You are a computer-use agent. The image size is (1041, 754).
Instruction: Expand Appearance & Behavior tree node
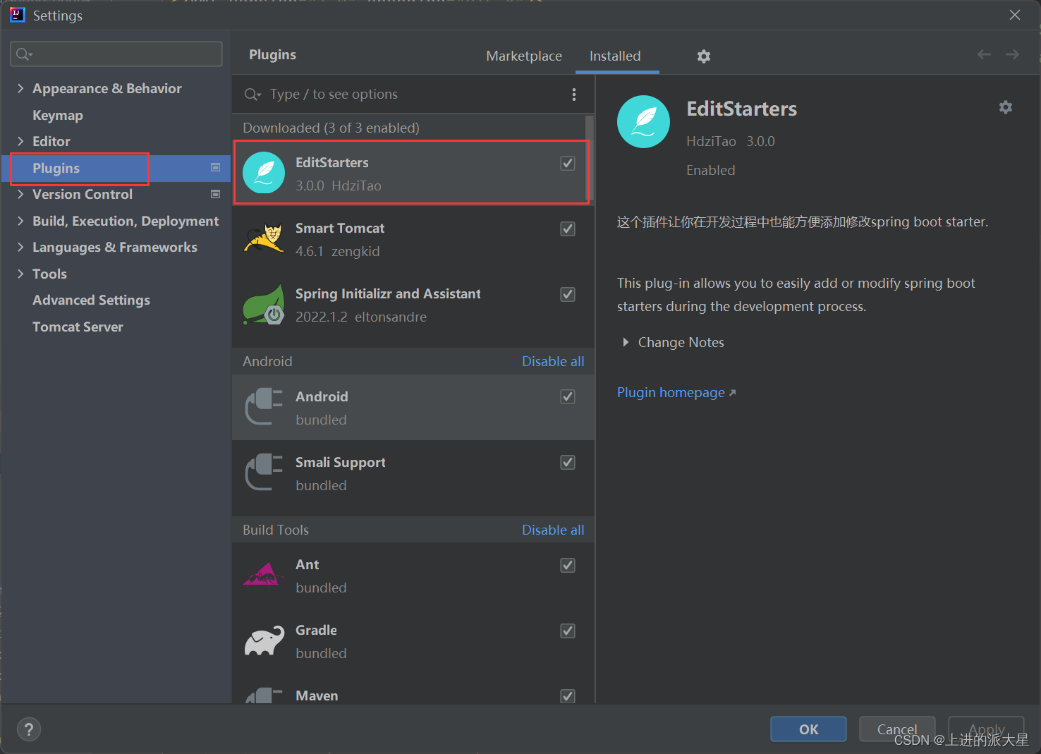[20, 88]
